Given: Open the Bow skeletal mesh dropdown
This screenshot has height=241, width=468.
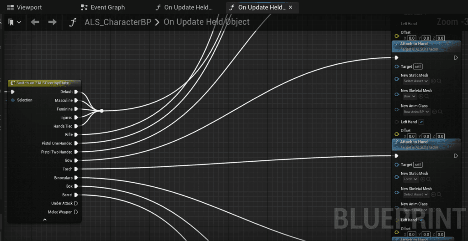Looking at the screenshot, I should 409,97.
